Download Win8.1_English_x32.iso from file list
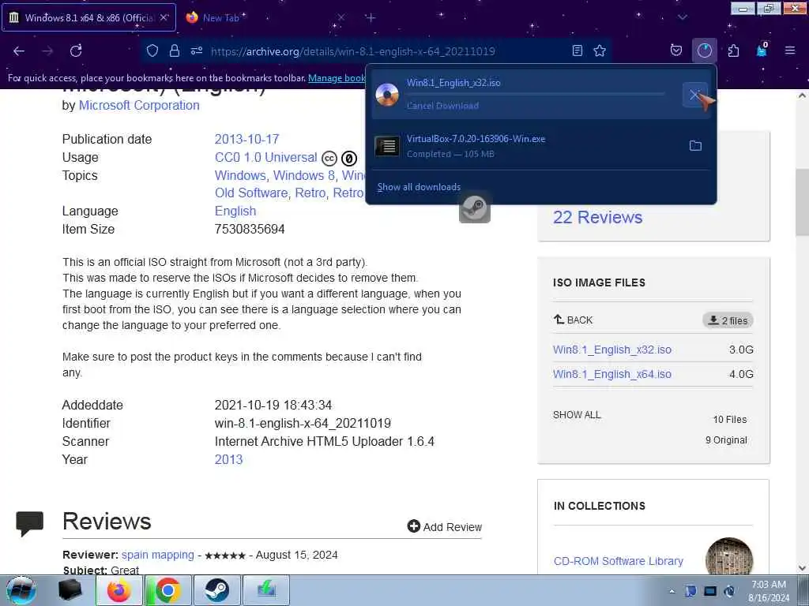The height and width of the screenshot is (606, 809). 612,350
